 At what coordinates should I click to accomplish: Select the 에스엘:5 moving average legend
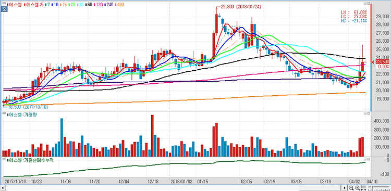(x=34, y=5)
